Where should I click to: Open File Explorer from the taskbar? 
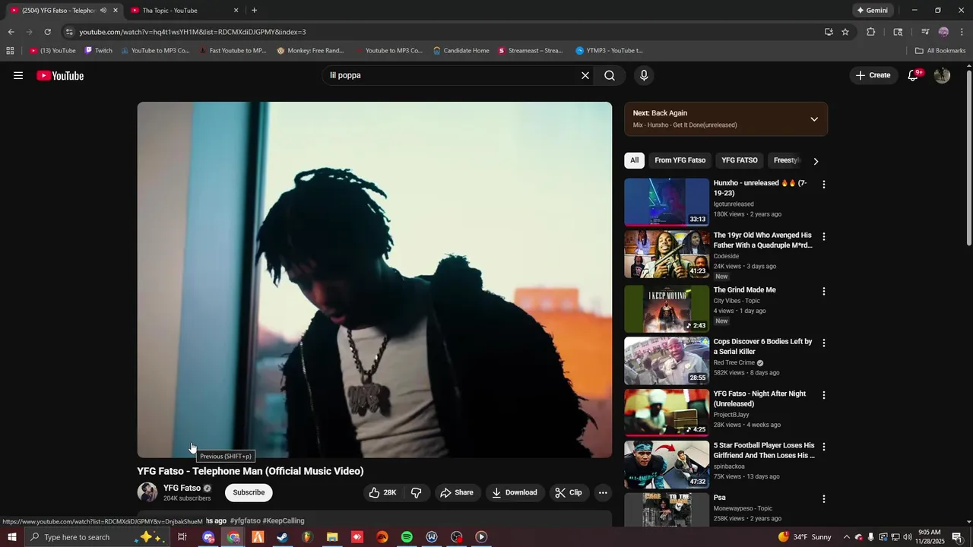pos(332,537)
